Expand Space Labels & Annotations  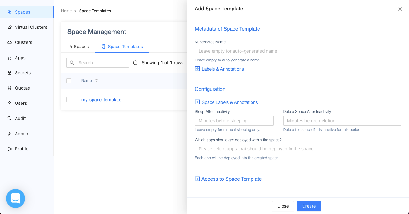(x=197, y=102)
